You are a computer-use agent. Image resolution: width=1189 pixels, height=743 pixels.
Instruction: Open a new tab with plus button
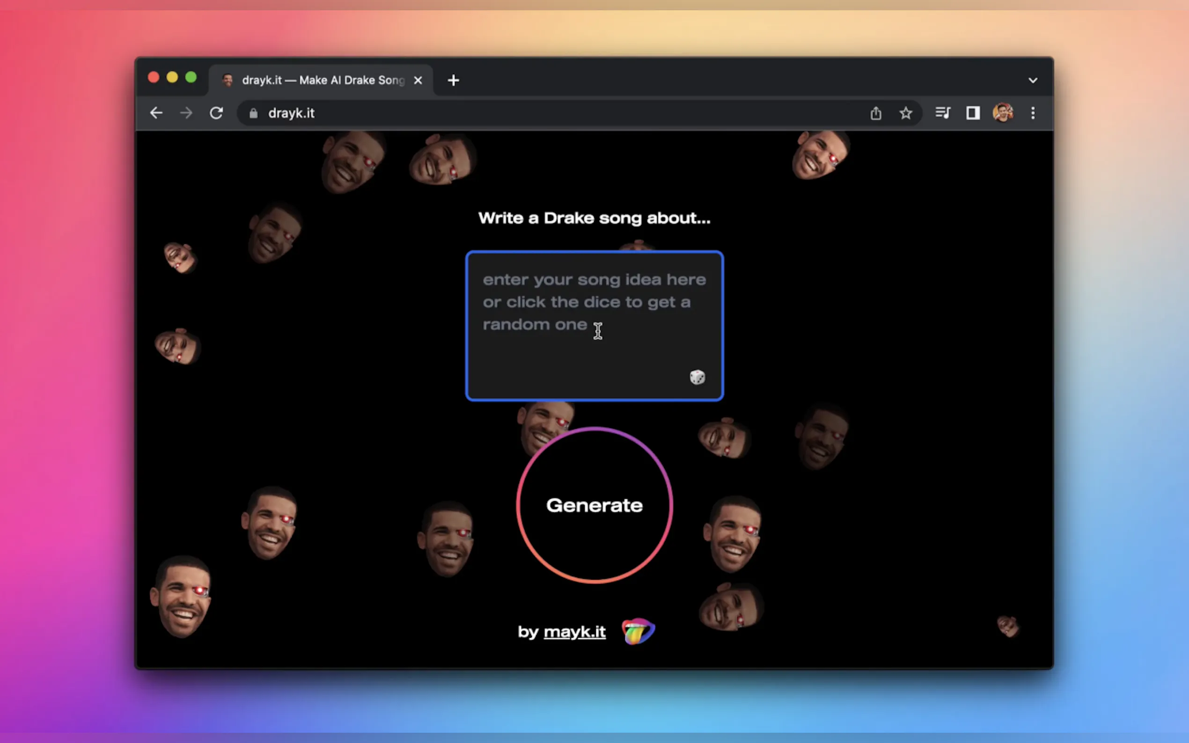click(x=453, y=80)
